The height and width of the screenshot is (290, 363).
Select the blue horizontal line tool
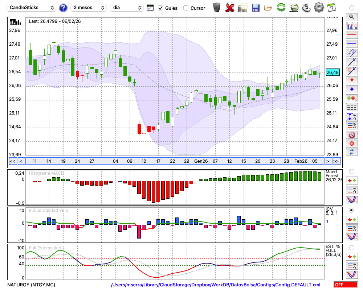click(x=352, y=44)
